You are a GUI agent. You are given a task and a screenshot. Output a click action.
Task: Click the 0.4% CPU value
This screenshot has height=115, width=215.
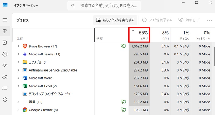[x=165, y=94]
